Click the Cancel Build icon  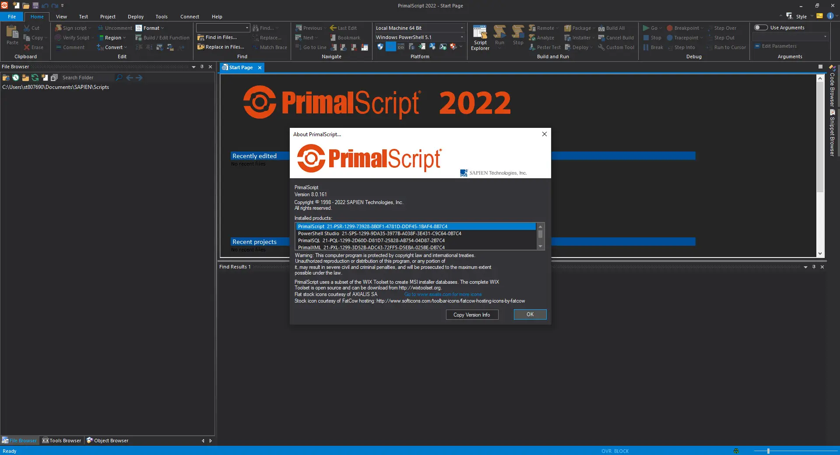point(601,38)
